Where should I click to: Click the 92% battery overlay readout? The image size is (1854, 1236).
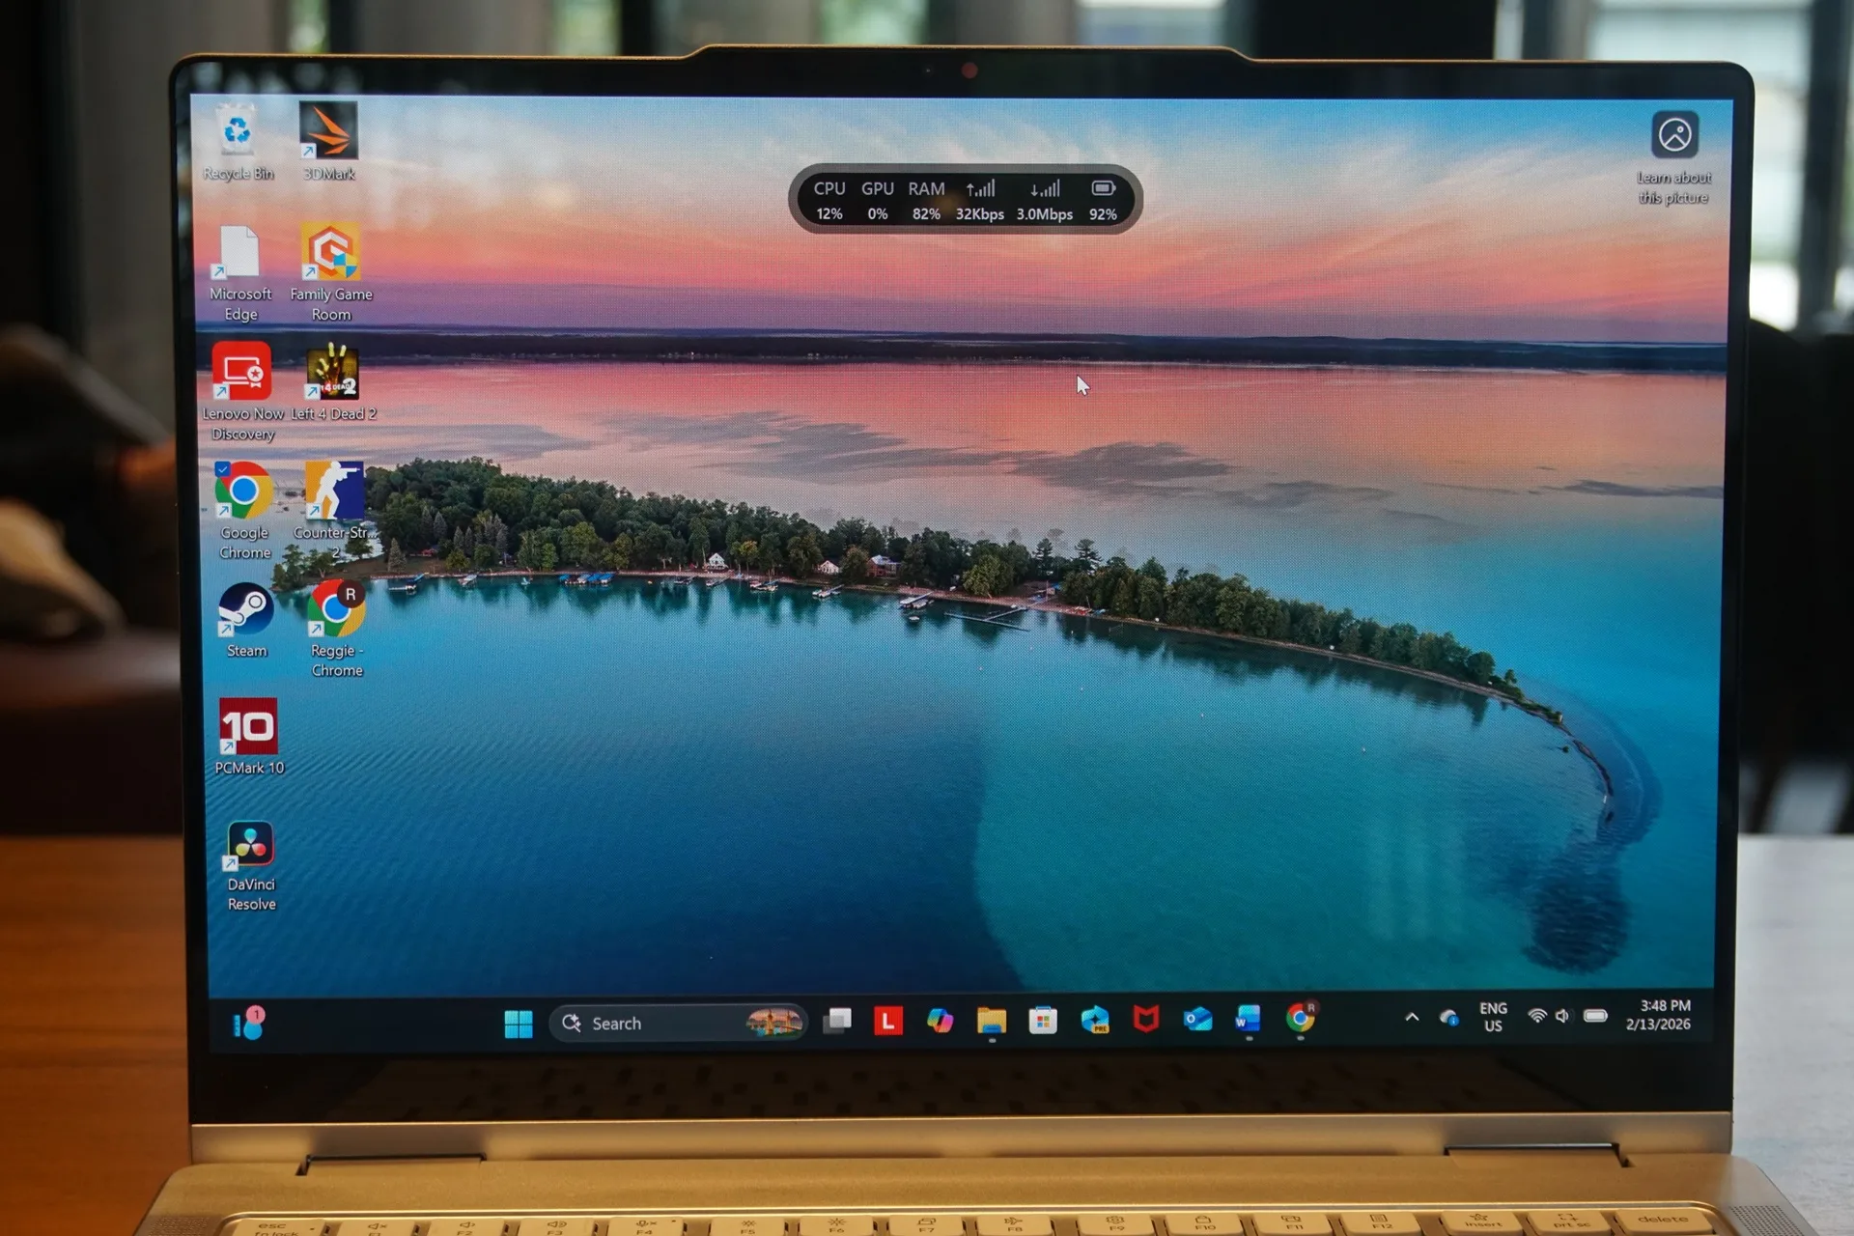coord(1104,200)
